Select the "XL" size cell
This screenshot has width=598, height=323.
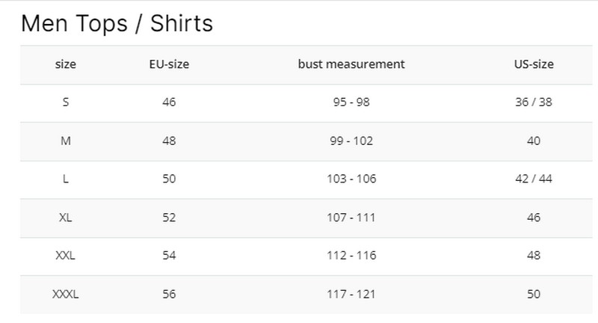click(66, 218)
